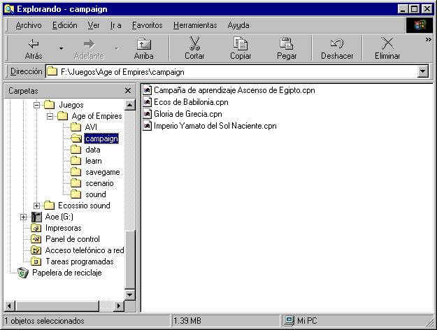The width and height of the screenshot is (437, 330).
Task: Open the Favoritos menu
Action: (147, 25)
